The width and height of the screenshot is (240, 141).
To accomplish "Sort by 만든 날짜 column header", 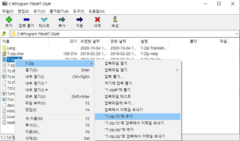I will tap(123, 41).
